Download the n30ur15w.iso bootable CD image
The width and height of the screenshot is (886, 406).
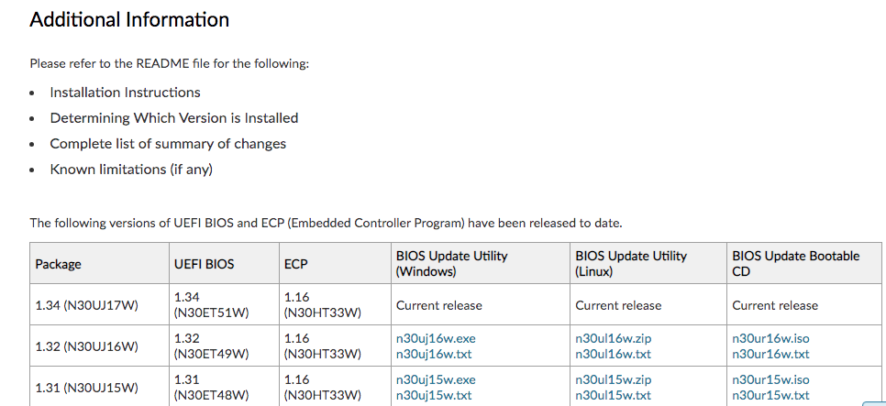point(770,379)
